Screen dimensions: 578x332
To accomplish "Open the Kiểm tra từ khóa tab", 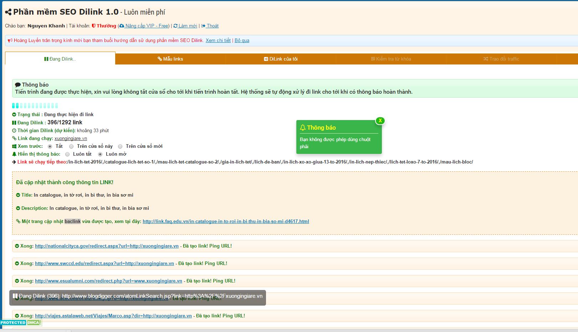I will click(x=391, y=59).
